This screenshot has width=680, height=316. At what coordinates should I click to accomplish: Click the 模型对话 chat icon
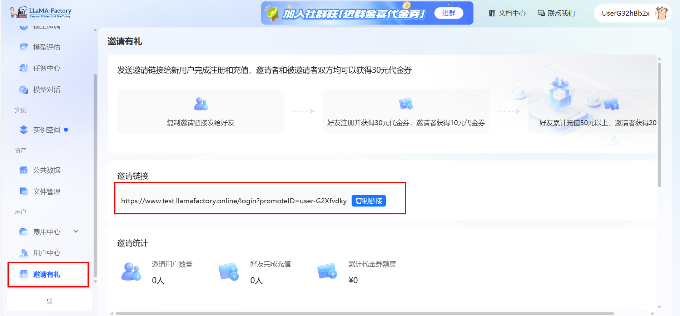(x=24, y=90)
